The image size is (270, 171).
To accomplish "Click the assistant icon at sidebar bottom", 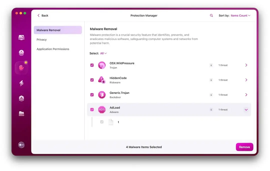I will tap(21, 145).
